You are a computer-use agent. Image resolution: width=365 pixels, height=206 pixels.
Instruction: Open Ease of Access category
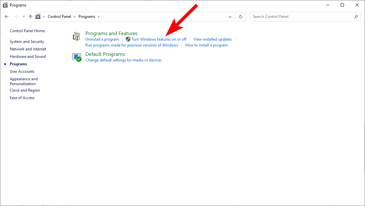pyautogui.click(x=22, y=98)
